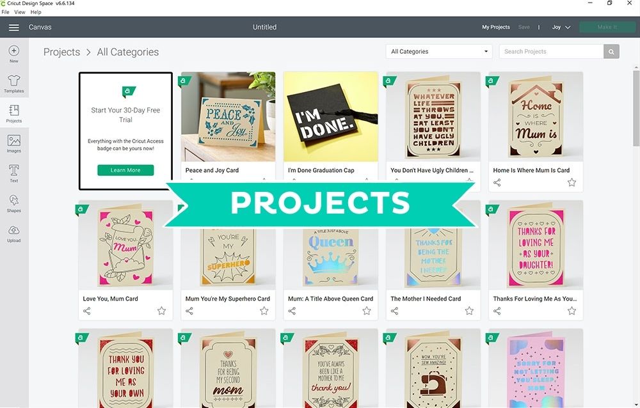The height and width of the screenshot is (408, 640).
Task: Star Thanks For Loving Me card
Action: tap(572, 311)
